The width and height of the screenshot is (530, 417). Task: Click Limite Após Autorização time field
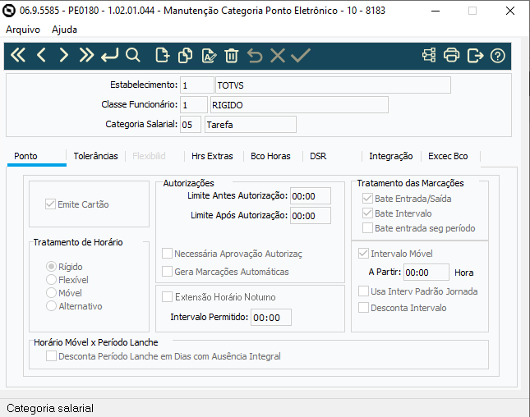pos(311,215)
